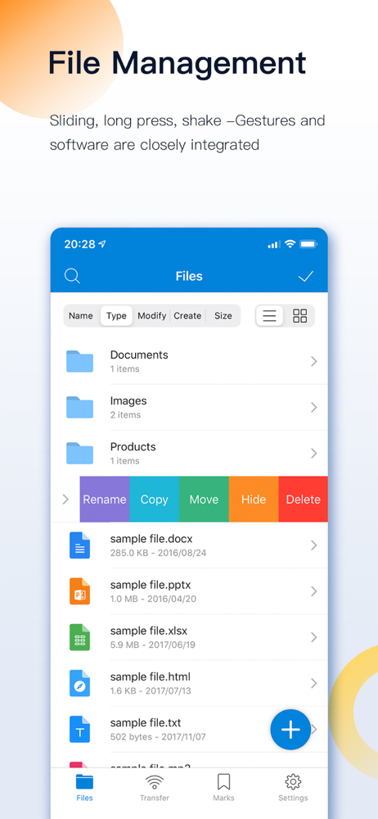Open the Transfer Wi-Fi tab
Viewport: 378px width, 819px height.
[155, 788]
